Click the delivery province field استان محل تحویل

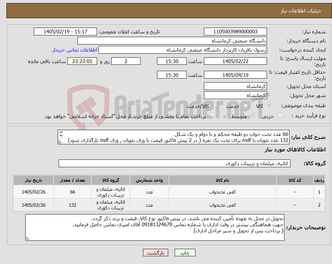235,86
